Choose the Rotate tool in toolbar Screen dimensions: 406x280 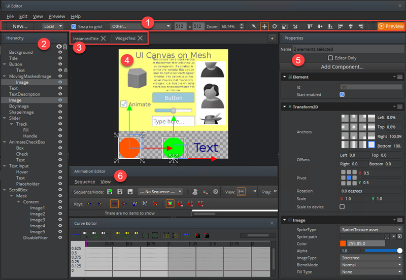[x=275, y=26]
